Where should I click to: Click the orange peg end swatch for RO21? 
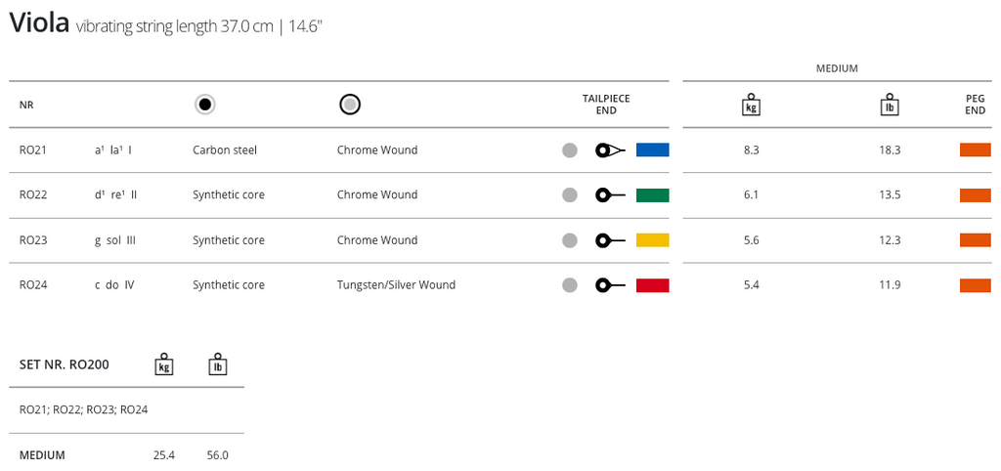coord(976,150)
